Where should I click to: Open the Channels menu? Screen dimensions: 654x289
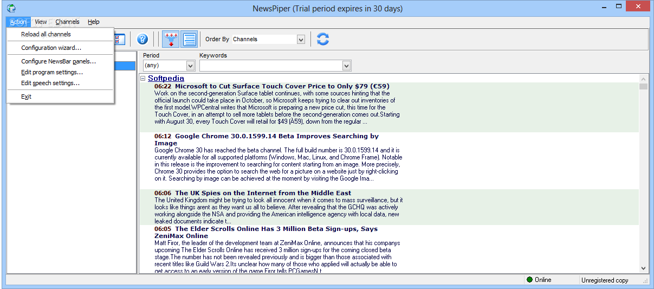coord(67,22)
